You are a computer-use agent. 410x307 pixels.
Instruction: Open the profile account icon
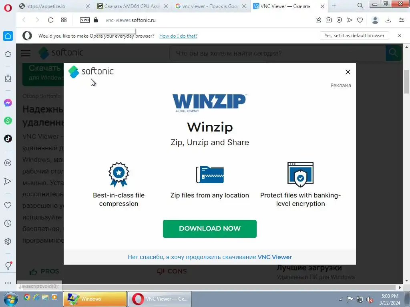click(375, 20)
